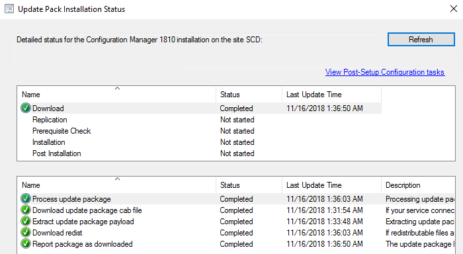Click the detailed status description text
The width and height of the screenshot is (463, 254).
(140, 40)
